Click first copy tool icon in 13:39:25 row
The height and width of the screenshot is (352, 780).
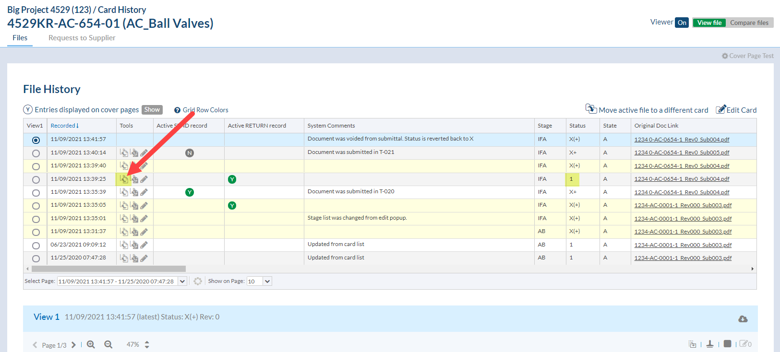click(x=124, y=179)
